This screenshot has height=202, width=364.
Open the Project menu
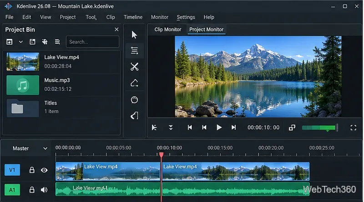68,17
